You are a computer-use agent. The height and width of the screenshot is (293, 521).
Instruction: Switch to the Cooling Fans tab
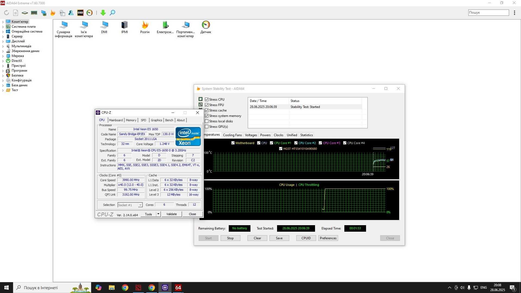point(232,135)
